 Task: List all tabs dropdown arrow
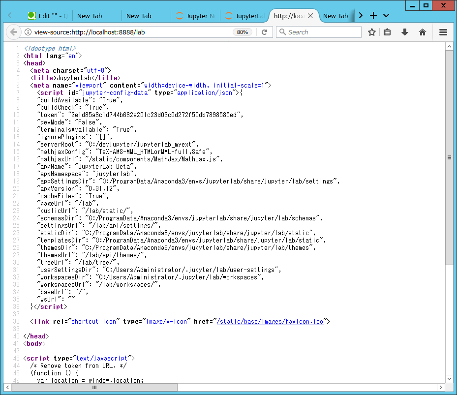[386, 15]
